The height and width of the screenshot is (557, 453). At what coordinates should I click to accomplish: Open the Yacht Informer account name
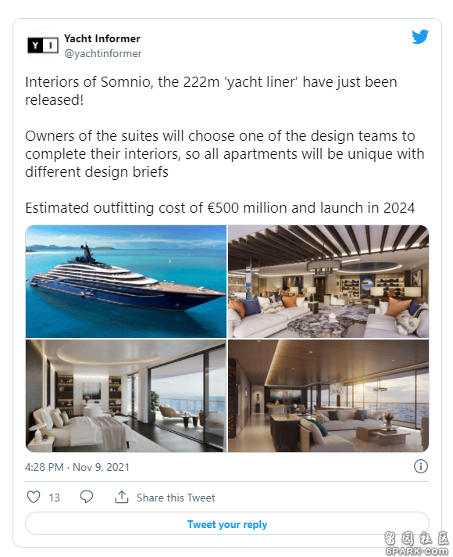[102, 38]
